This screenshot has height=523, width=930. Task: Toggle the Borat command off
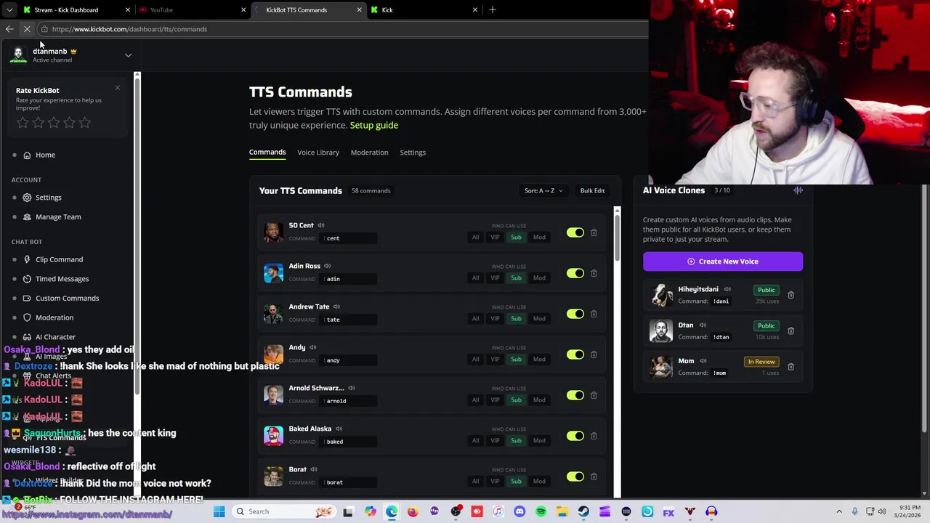pyautogui.click(x=575, y=477)
